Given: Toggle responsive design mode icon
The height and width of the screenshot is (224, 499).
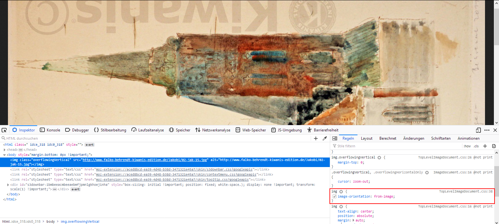Looking at the screenshot, I should pyautogui.click(x=478, y=130).
